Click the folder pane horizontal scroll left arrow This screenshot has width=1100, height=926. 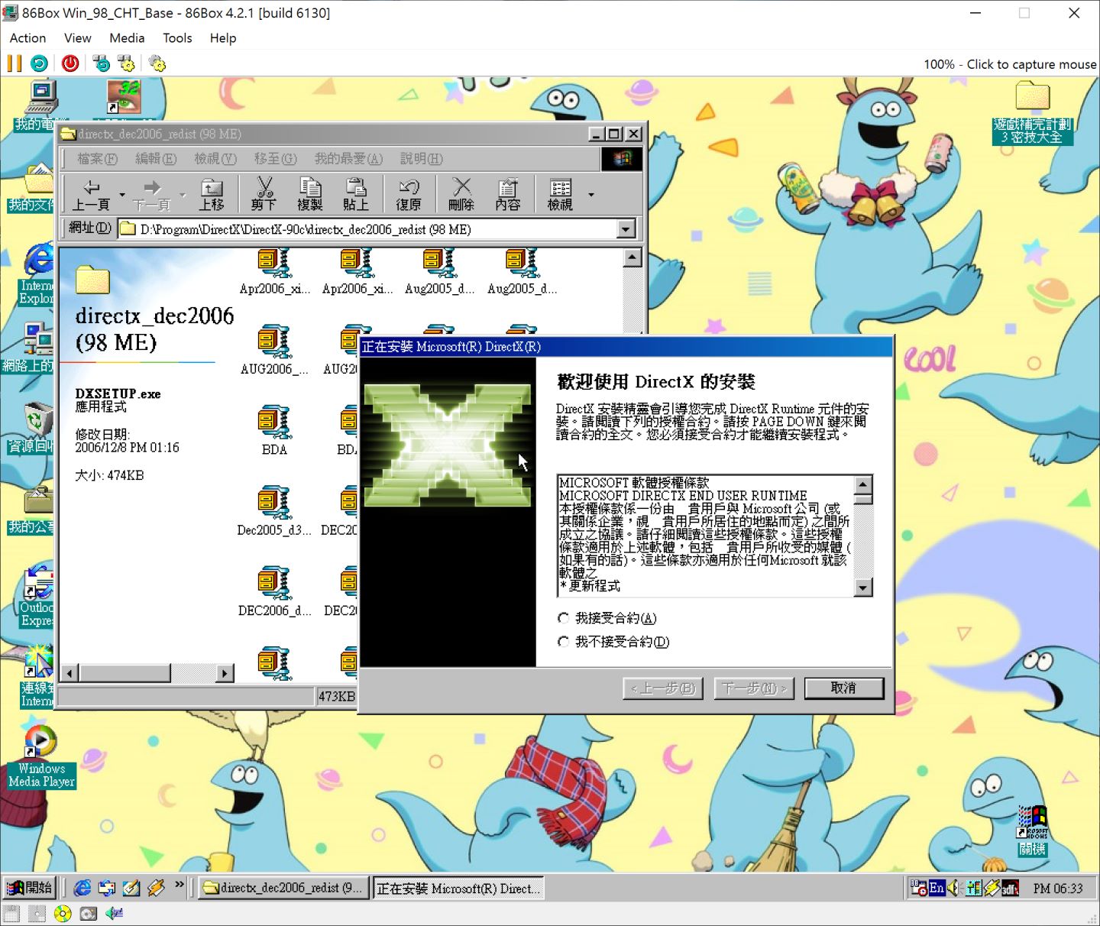[70, 673]
